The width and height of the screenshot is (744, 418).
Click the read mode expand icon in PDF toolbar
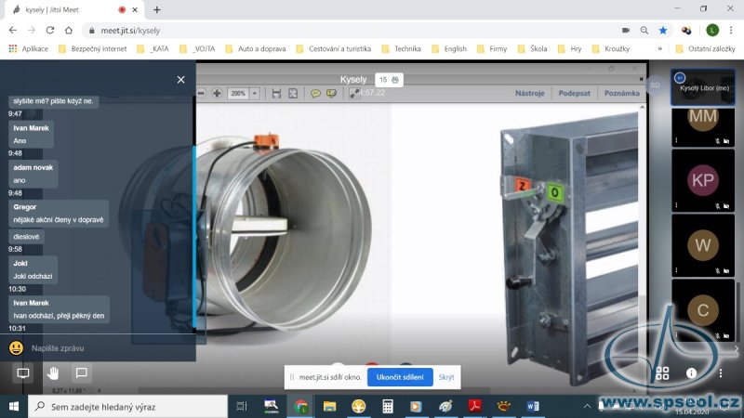pyautogui.click(x=354, y=94)
